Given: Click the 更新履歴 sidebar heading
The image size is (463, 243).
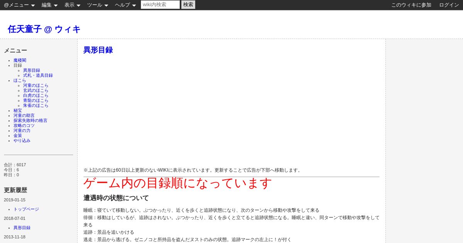Looking at the screenshot, I should pos(15,190).
